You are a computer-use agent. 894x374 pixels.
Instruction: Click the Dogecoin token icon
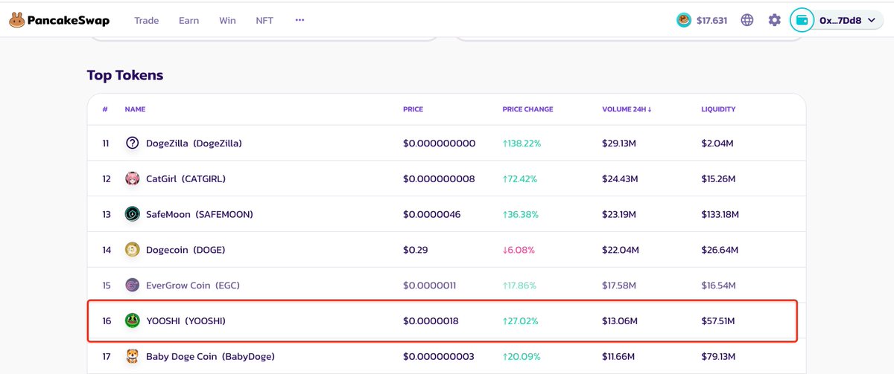click(x=133, y=250)
